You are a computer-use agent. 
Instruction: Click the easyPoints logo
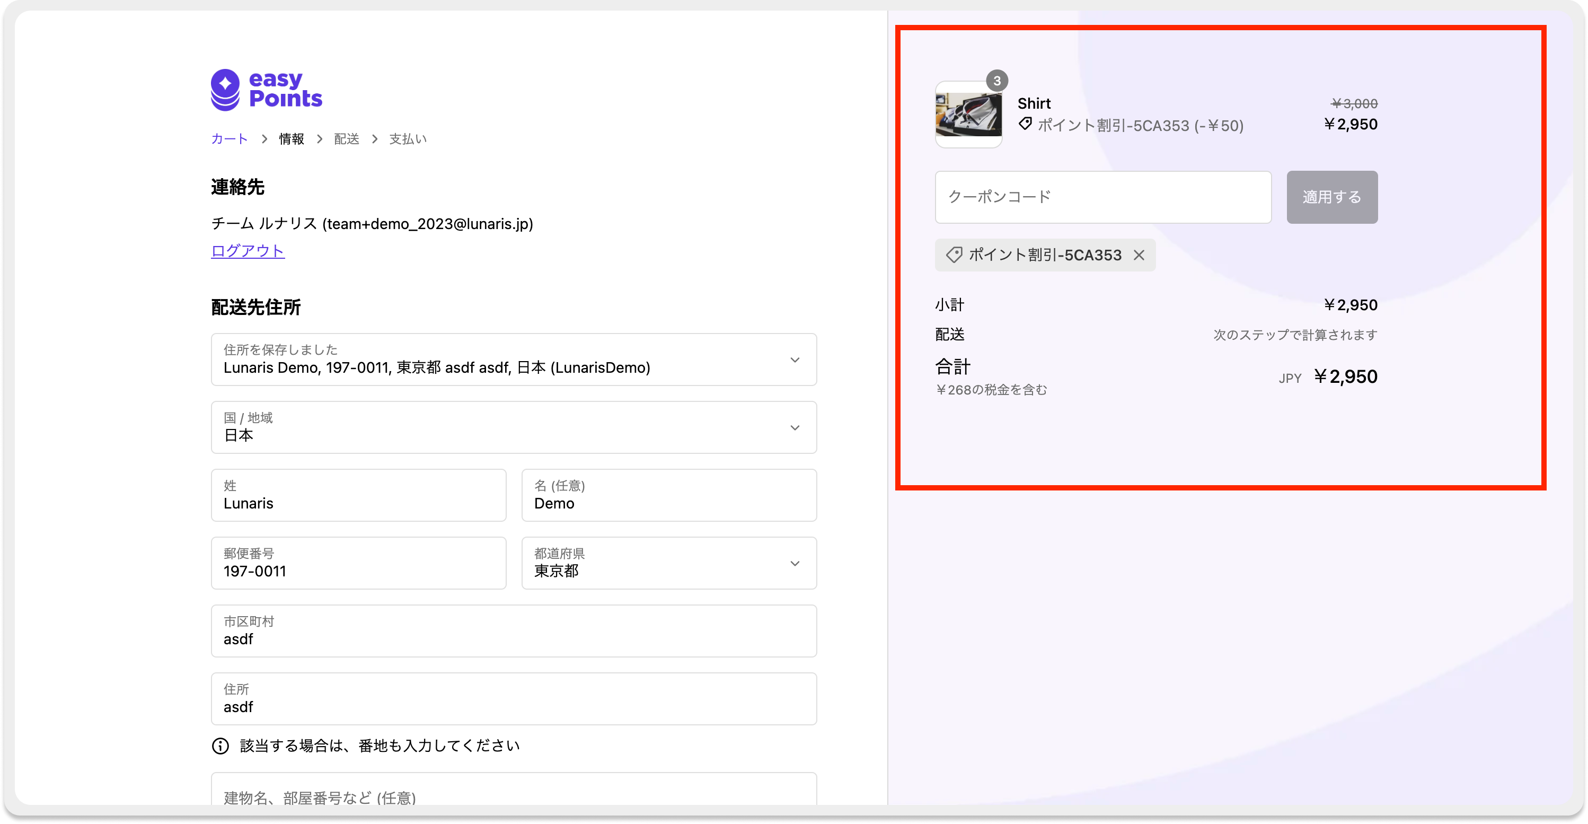tap(266, 90)
